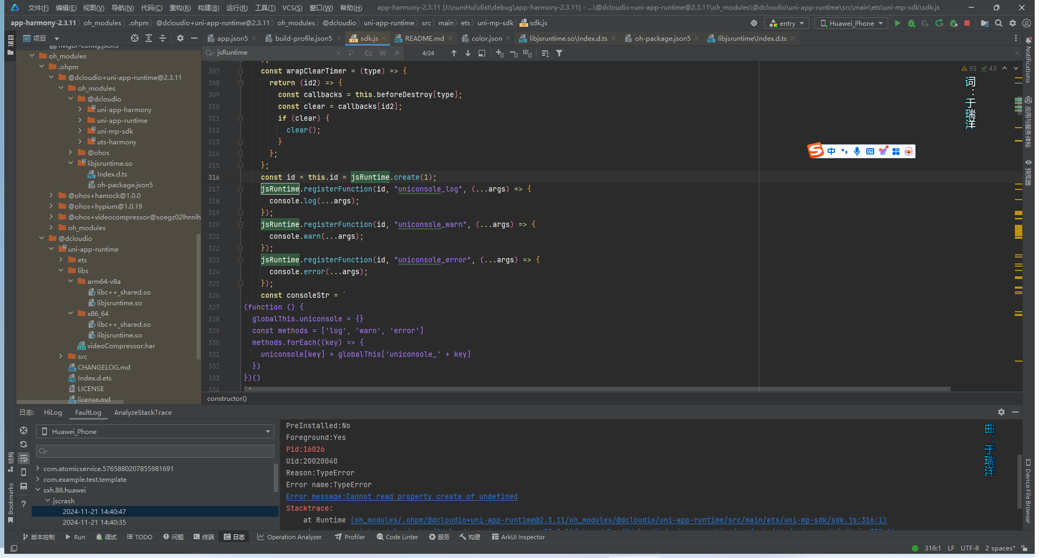Open search everywhere magnifier icon
This screenshot has height=558, width=1039.
(x=998, y=23)
